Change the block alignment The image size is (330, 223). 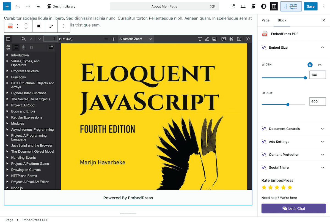point(39,26)
